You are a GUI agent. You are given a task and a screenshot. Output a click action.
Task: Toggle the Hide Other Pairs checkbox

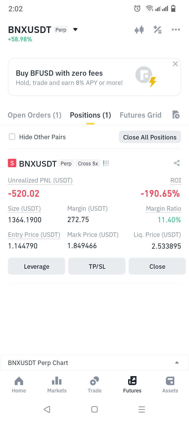pos(12,137)
